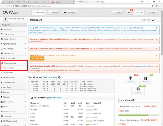The height and width of the screenshot is (126, 163).
Task: Expand the Packages menu
Action: tap(13, 97)
